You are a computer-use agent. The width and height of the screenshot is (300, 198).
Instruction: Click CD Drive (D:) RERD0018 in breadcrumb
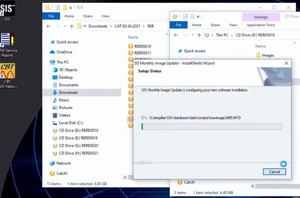[255, 35]
